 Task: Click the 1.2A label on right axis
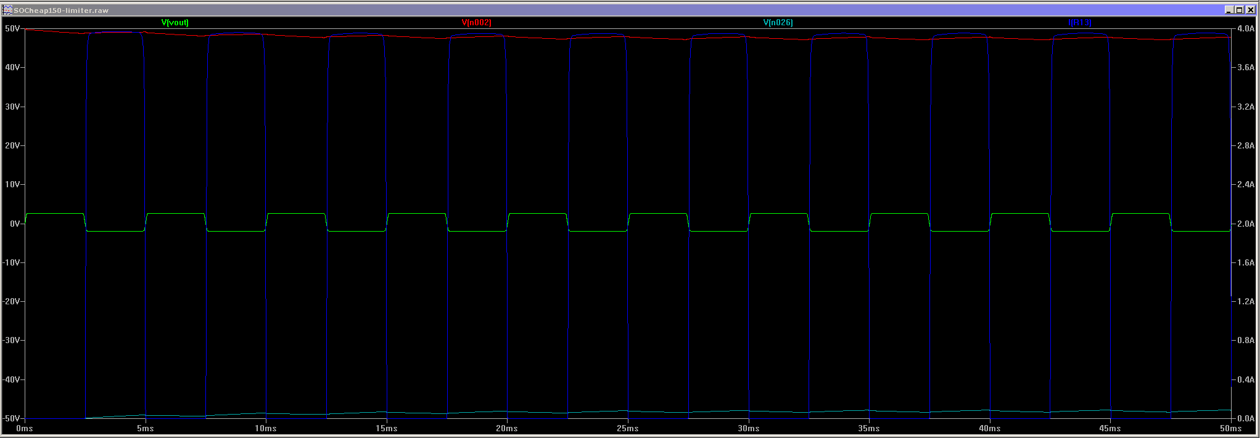(1246, 301)
